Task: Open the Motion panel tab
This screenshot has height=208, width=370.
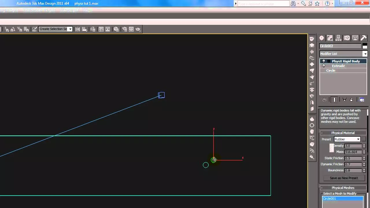Action: [x=347, y=38]
